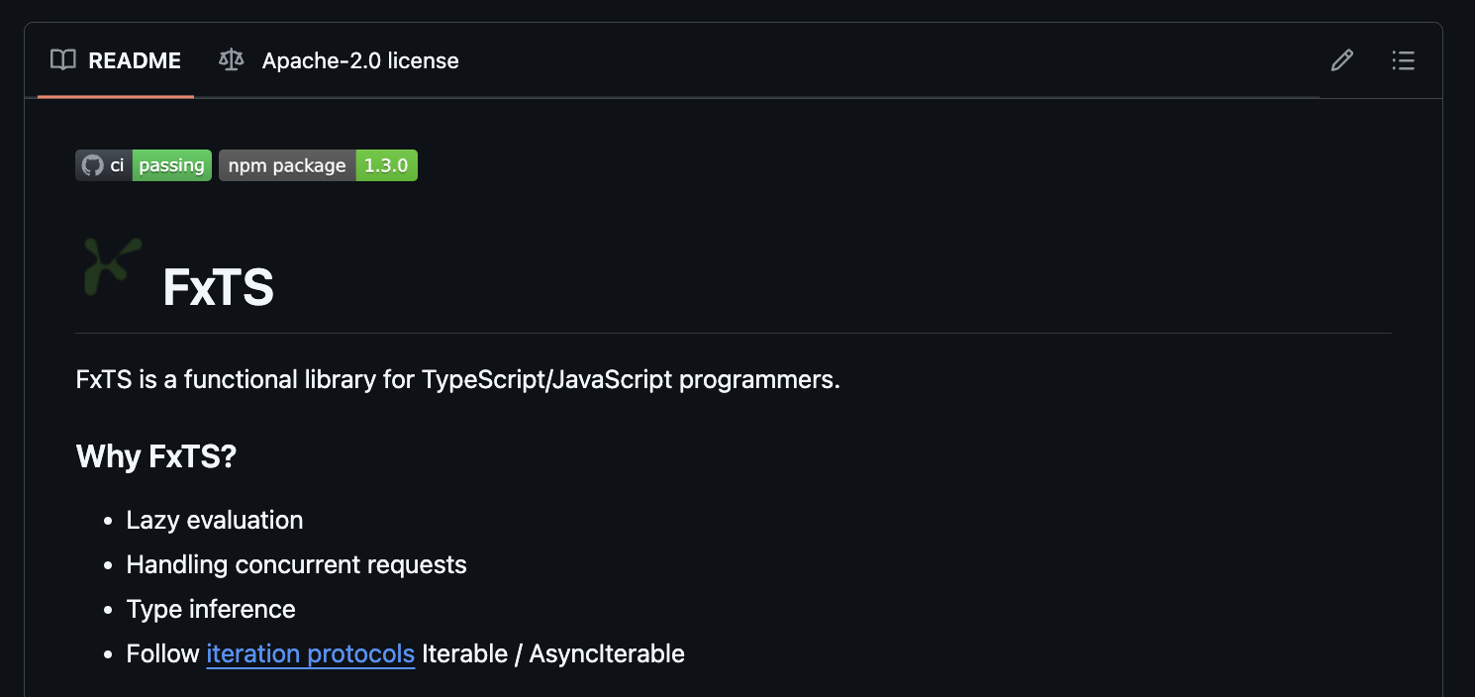Click the "Handling concurrent requests" list item

296,564
